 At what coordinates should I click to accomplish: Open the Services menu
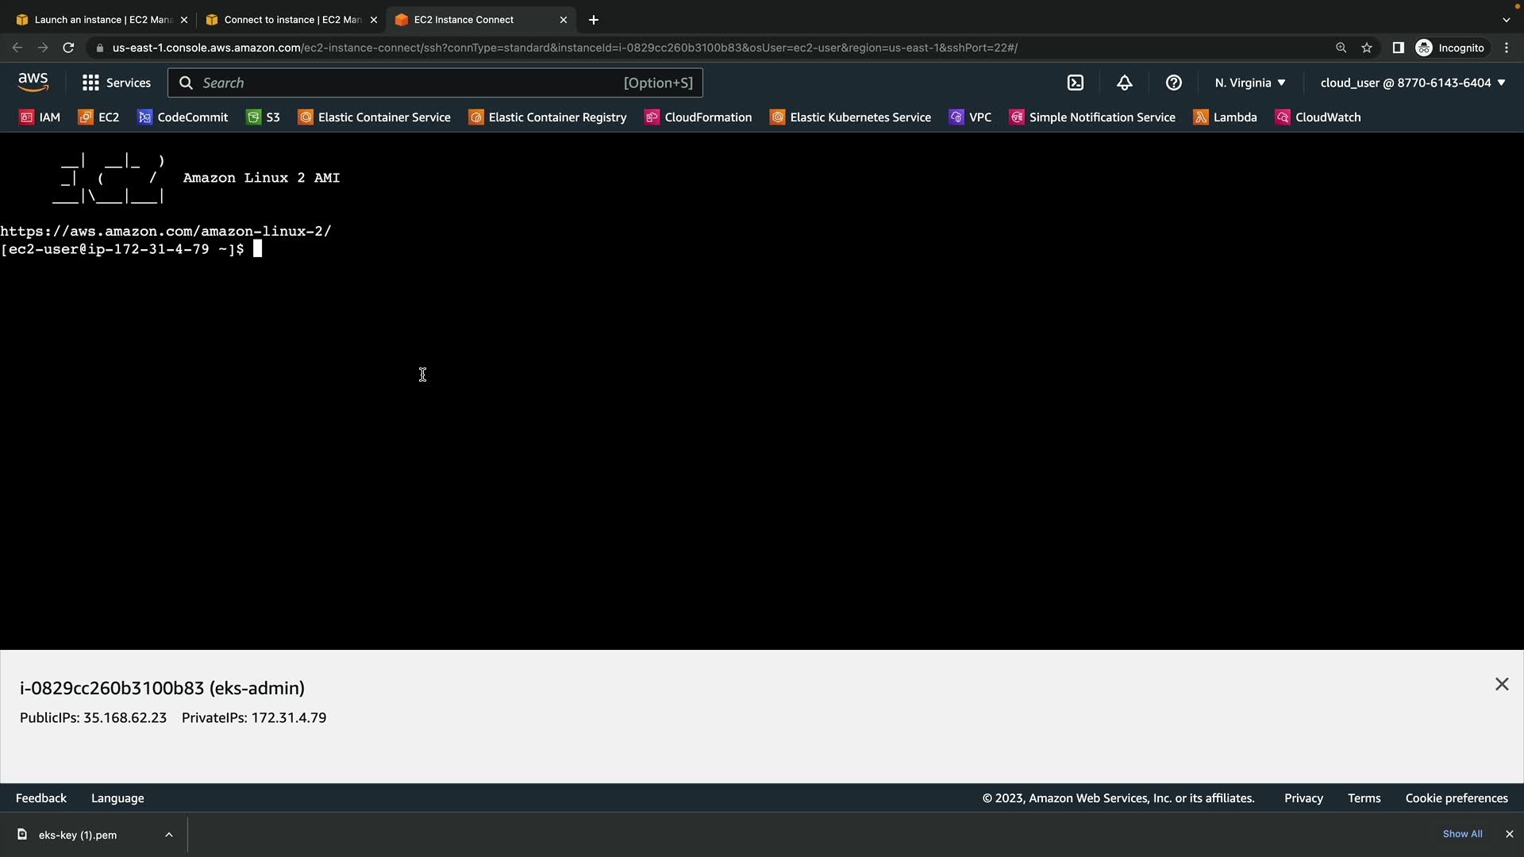(117, 83)
